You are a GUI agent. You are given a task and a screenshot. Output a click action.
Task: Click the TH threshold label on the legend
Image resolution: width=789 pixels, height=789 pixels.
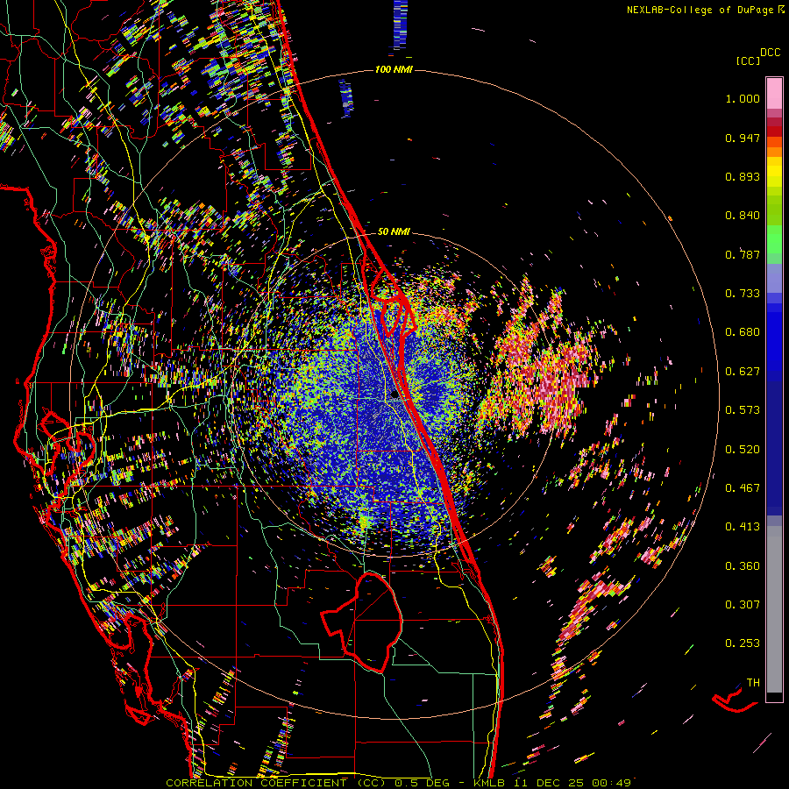(x=753, y=683)
